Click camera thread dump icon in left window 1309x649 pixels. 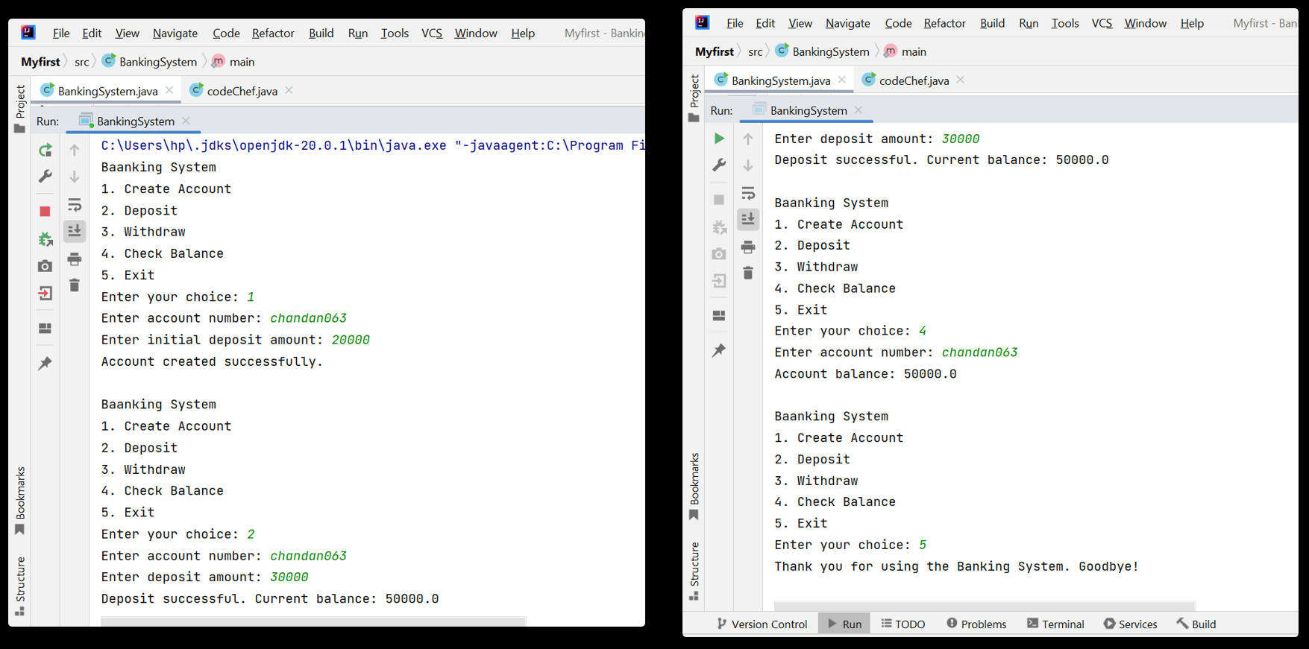(45, 266)
